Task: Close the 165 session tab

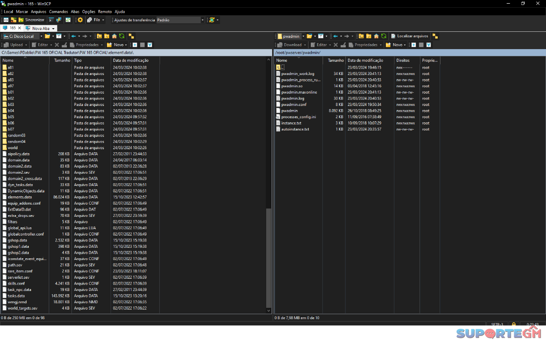Action: (19, 28)
